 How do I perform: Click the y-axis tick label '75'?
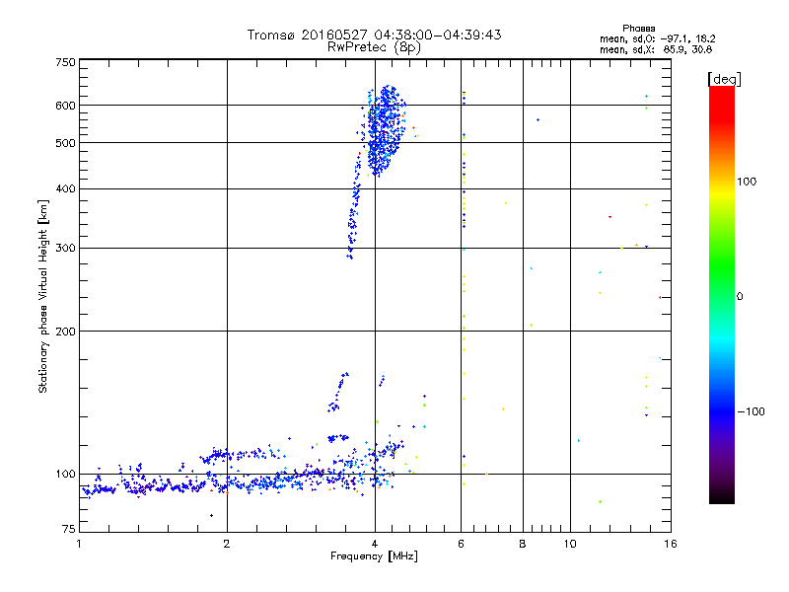coord(69,529)
